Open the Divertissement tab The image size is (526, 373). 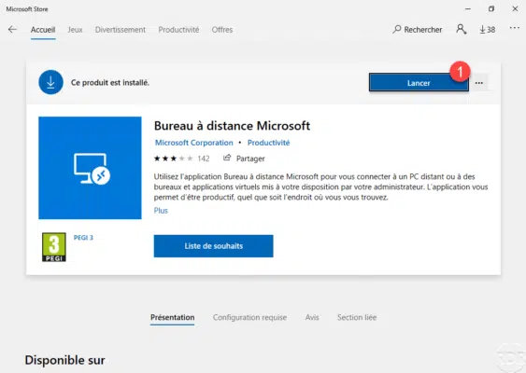click(x=121, y=30)
